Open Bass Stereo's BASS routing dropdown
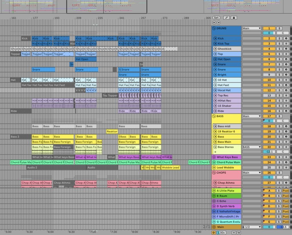 point(252,147)
